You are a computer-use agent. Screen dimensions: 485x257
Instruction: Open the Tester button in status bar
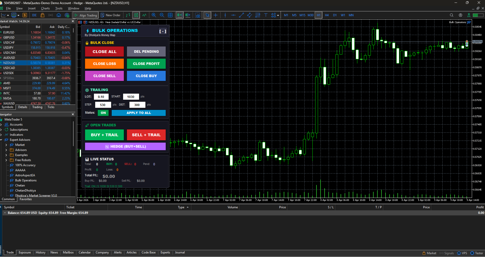click(x=477, y=253)
